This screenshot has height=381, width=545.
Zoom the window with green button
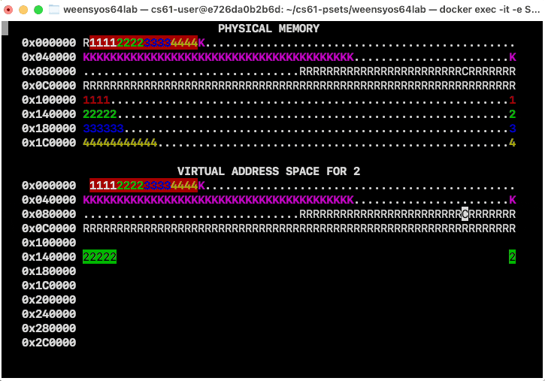pos(38,9)
